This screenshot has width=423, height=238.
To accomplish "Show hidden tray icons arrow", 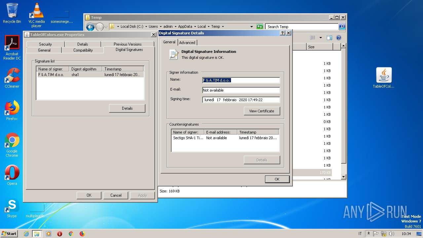I will pyautogui.click(x=368, y=233).
